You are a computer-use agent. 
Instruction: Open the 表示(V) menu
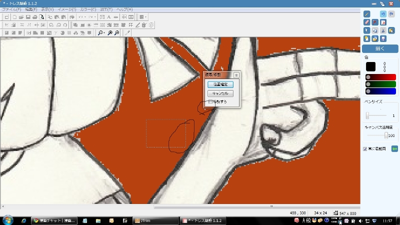47,9
